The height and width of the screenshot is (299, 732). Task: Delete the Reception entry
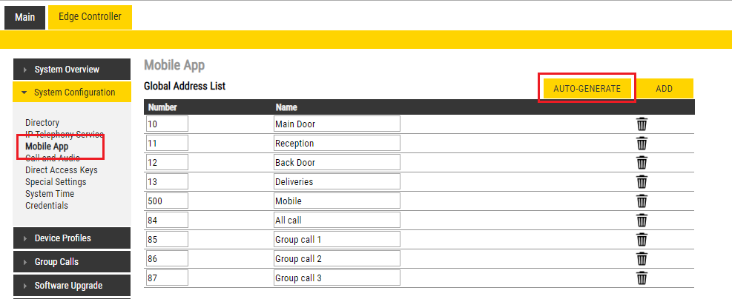pyautogui.click(x=642, y=143)
